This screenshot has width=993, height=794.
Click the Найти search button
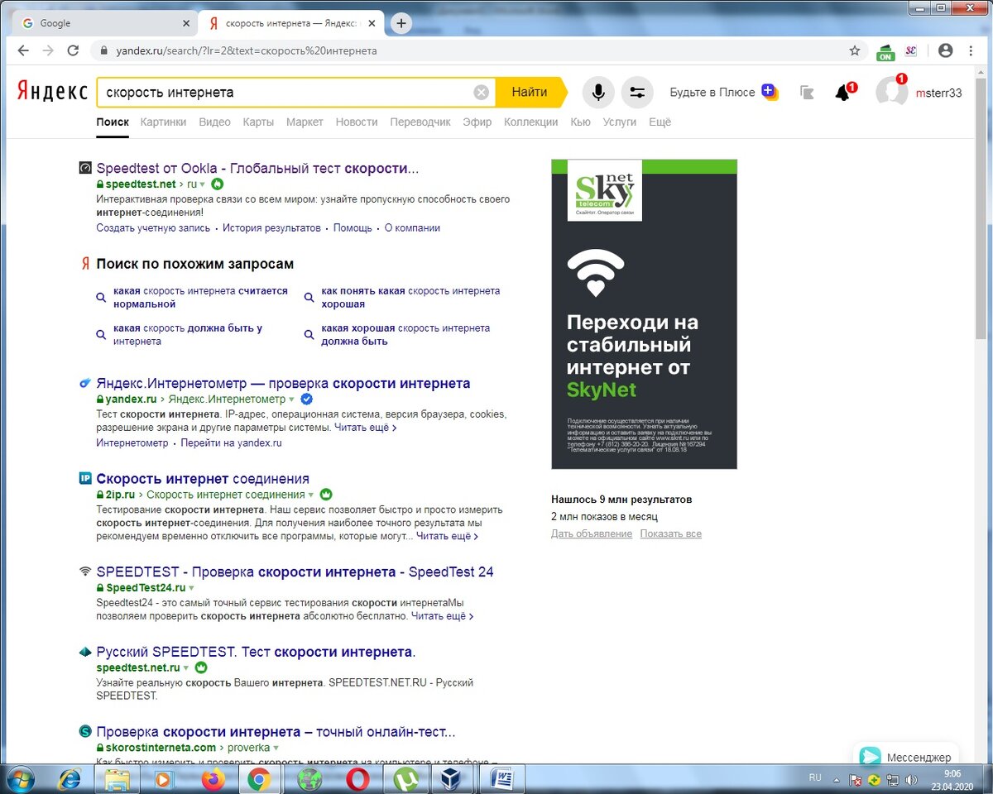(529, 92)
